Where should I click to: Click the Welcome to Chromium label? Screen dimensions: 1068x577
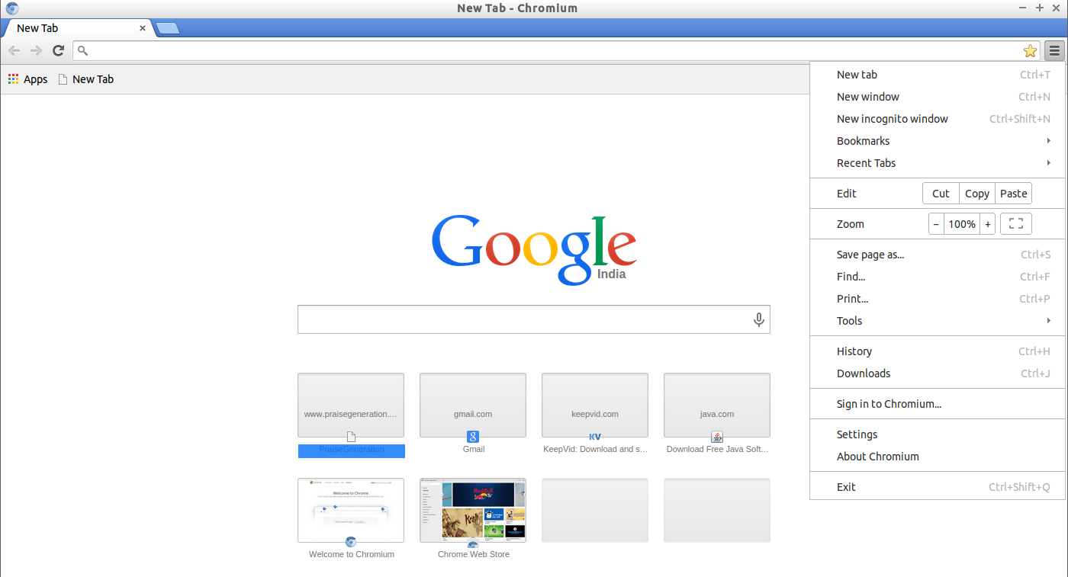(352, 554)
